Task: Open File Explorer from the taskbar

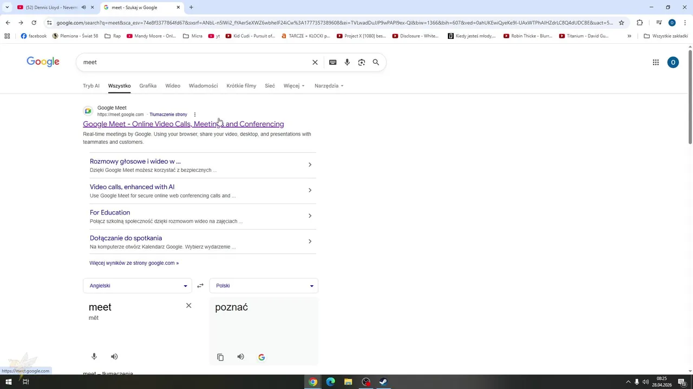Action: [348, 382]
